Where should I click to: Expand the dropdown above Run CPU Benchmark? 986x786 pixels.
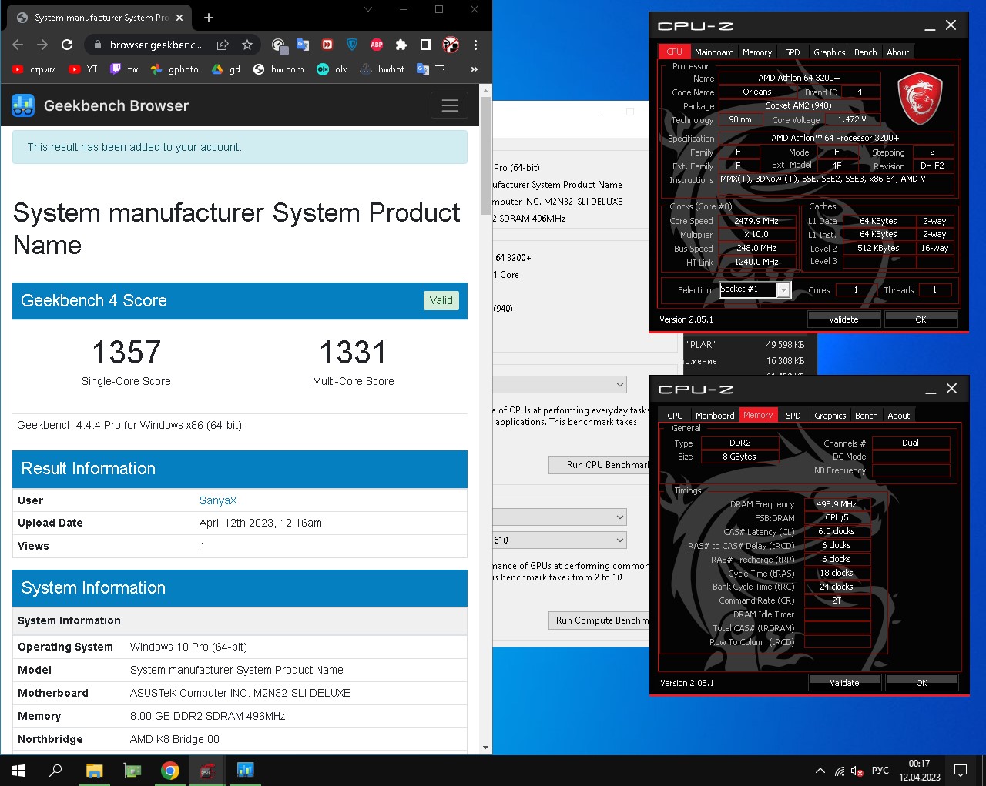pos(560,384)
